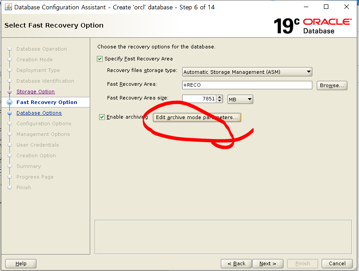
Task: Click the User Credentials step label
Action: (x=38, y=145)
